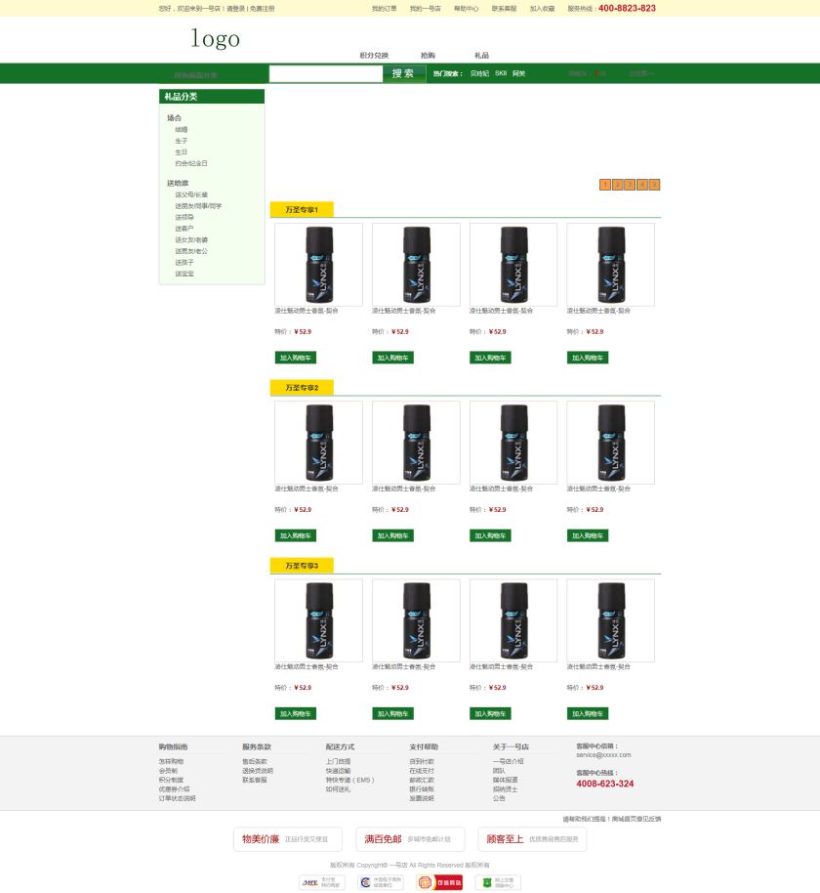Open the green shield trade security badge
The width and height of the screenshot is (820, 893).
tap(498, 882)
